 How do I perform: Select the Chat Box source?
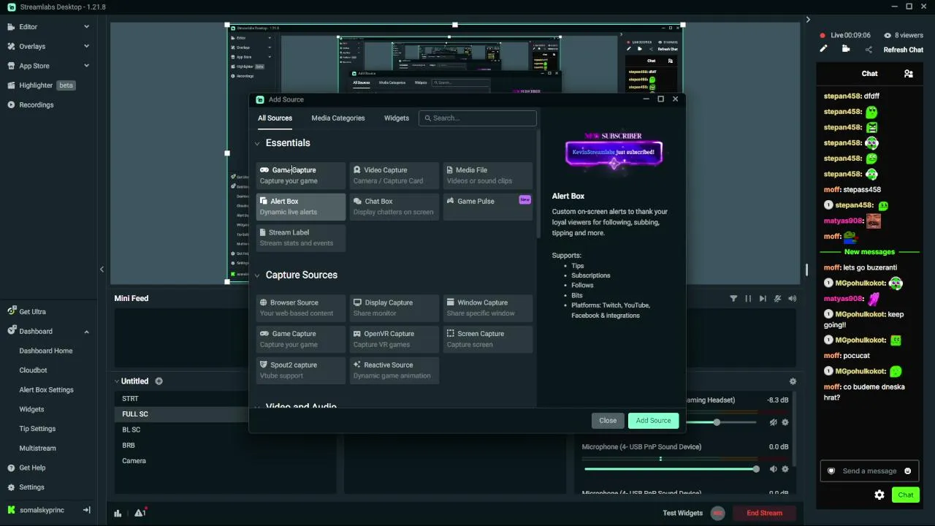tap(394, 207)
